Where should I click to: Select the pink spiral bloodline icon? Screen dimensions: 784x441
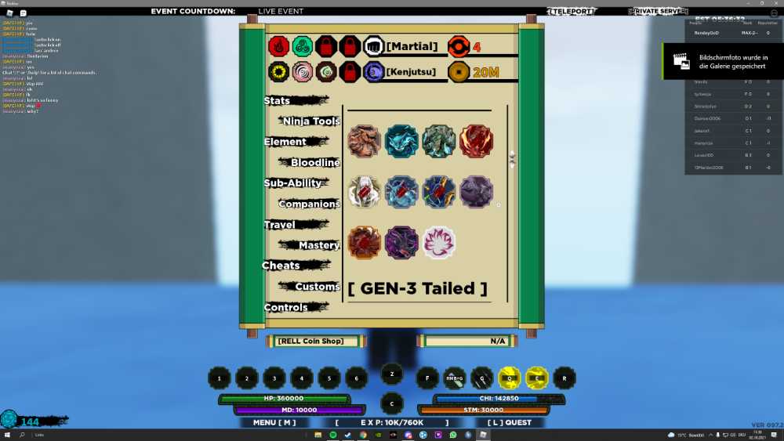tap(303, 72)
